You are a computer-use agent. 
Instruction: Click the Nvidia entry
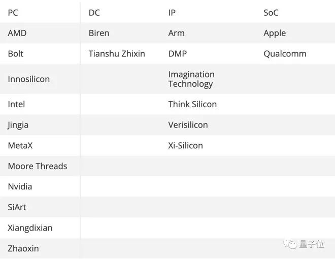[20, 186]
